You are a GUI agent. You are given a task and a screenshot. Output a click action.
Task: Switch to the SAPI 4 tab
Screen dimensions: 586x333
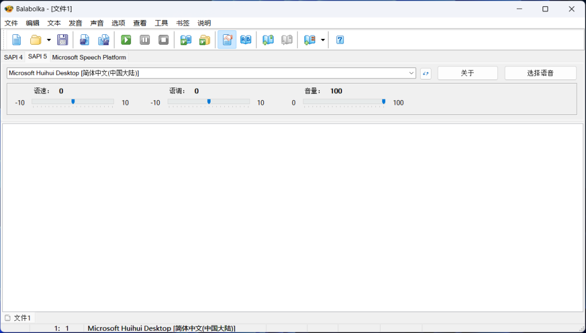[x=14, y=57]
